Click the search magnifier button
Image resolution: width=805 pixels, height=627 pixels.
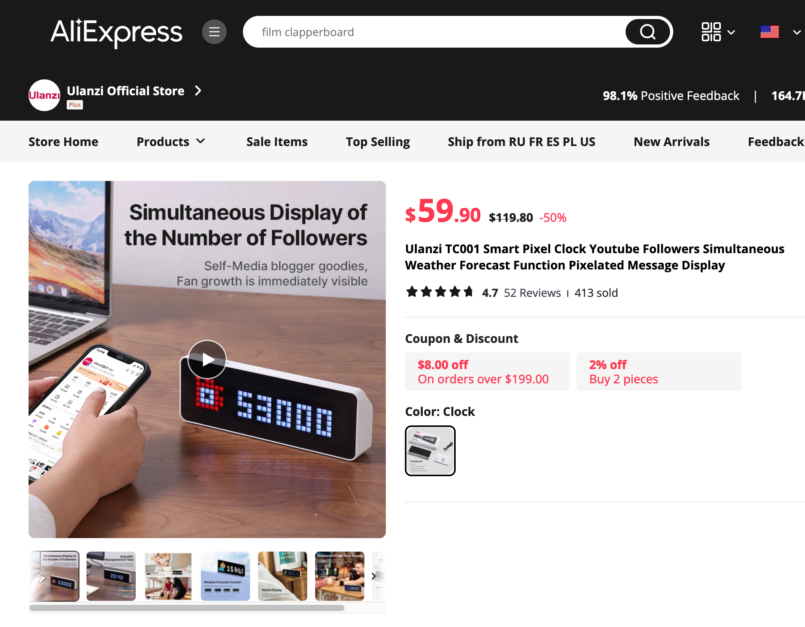648,32
